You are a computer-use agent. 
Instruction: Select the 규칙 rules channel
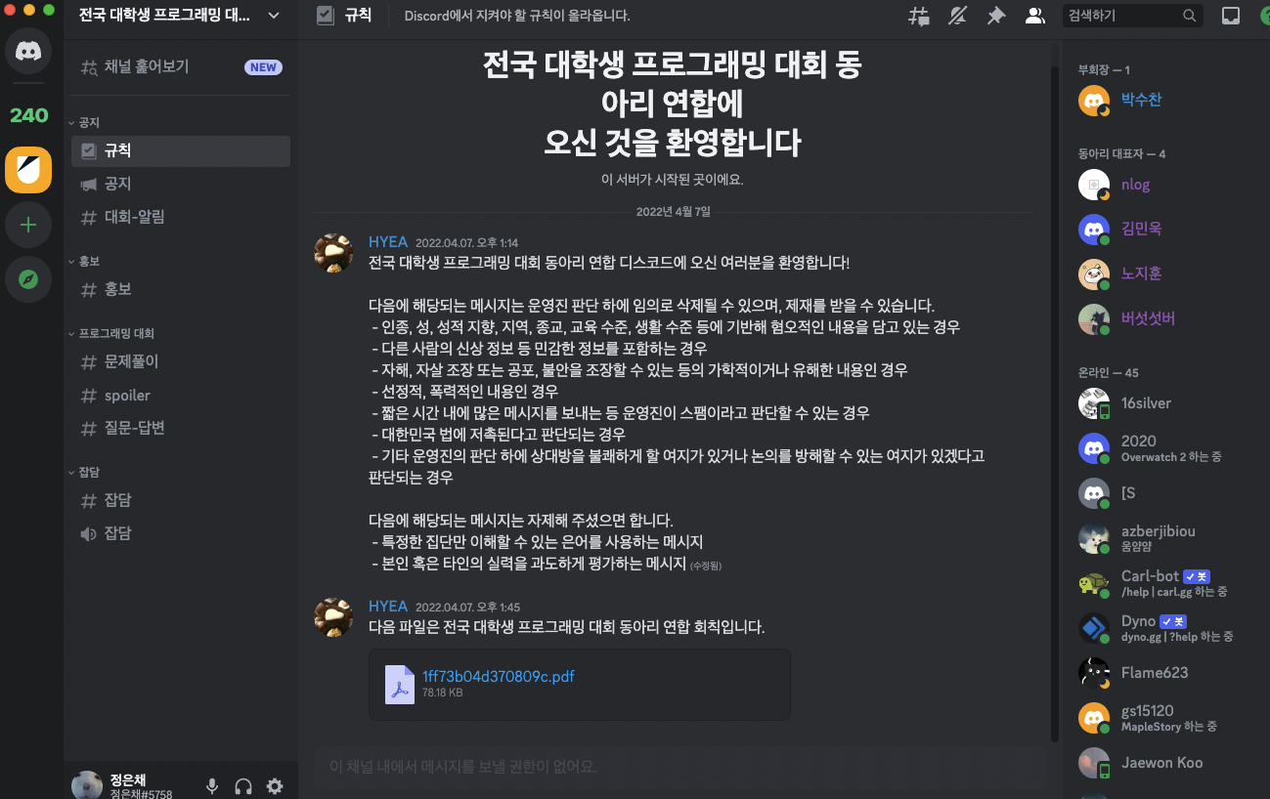point(181,151)
